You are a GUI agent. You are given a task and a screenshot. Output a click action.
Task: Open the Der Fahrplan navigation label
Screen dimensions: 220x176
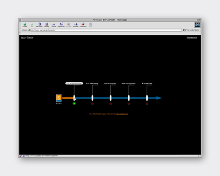pos(110,83)
